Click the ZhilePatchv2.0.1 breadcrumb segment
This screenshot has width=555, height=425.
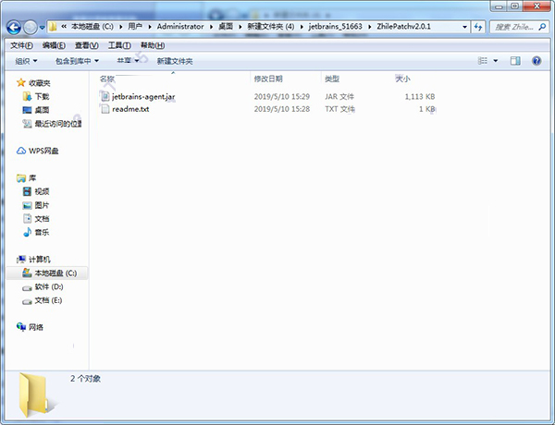403,27
